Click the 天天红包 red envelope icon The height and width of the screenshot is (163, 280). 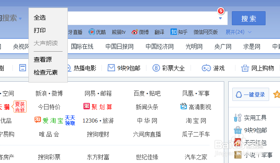237,143
